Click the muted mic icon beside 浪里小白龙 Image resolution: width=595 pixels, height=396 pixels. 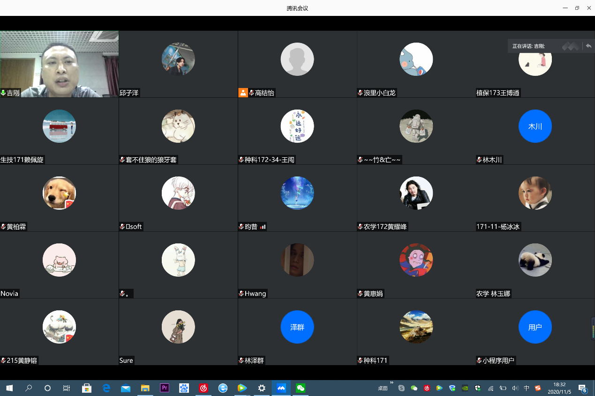point(360,93)
